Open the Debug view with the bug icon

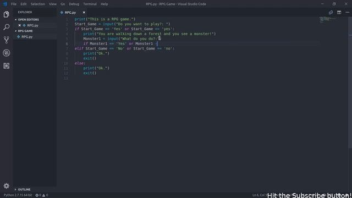click(x=6, y=53)
